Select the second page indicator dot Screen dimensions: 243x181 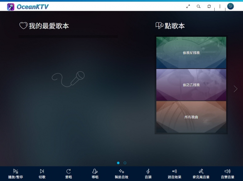125,163
